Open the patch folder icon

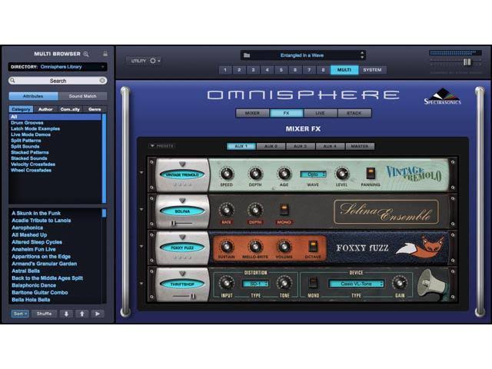[247, 55]
